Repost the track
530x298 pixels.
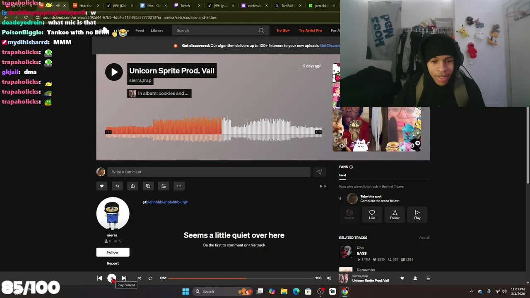pyautogui.click(x=117, y=186)
